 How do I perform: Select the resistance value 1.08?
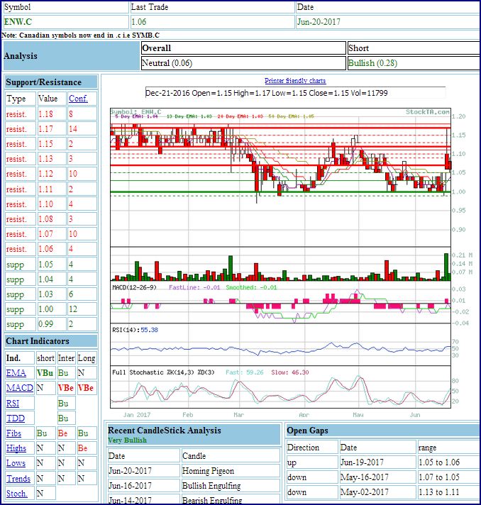pos(45,219)
